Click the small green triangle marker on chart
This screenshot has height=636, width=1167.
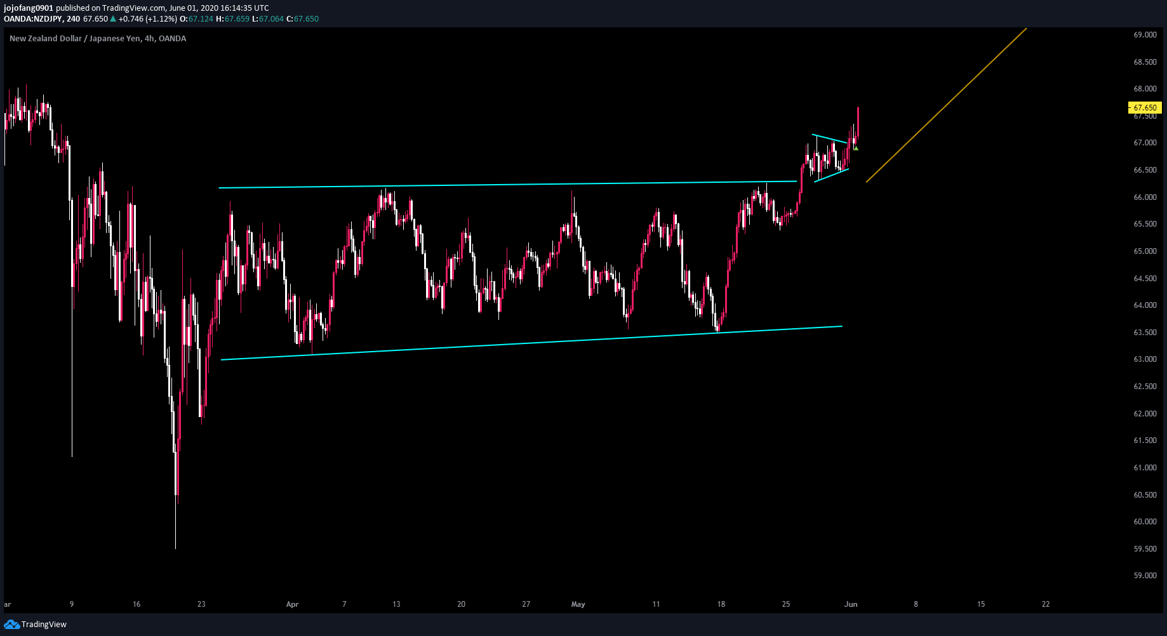[856, 149]
